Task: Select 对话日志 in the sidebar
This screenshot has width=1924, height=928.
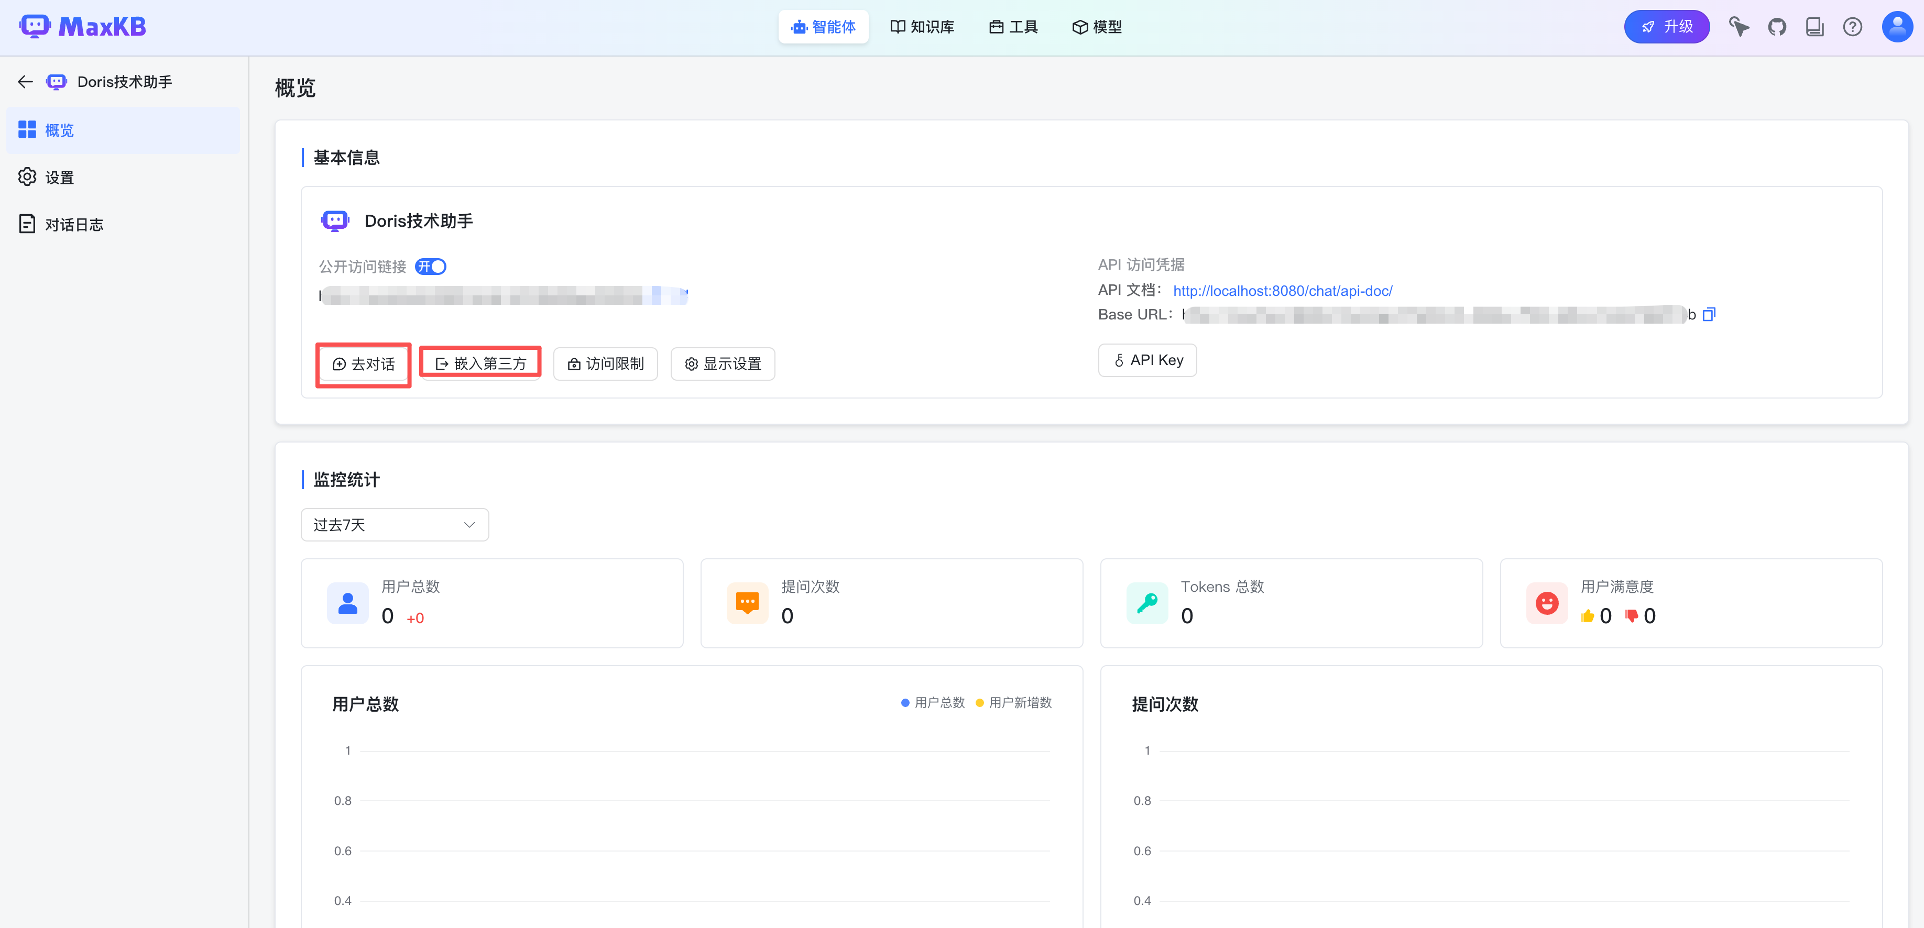Action: tap(73, 225)
